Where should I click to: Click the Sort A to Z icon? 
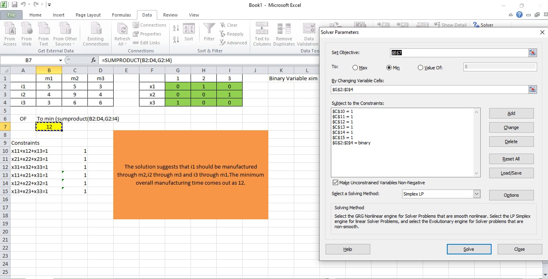176,28
